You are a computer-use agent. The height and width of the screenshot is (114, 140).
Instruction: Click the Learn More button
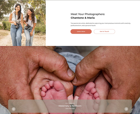[x=81, y=31]
